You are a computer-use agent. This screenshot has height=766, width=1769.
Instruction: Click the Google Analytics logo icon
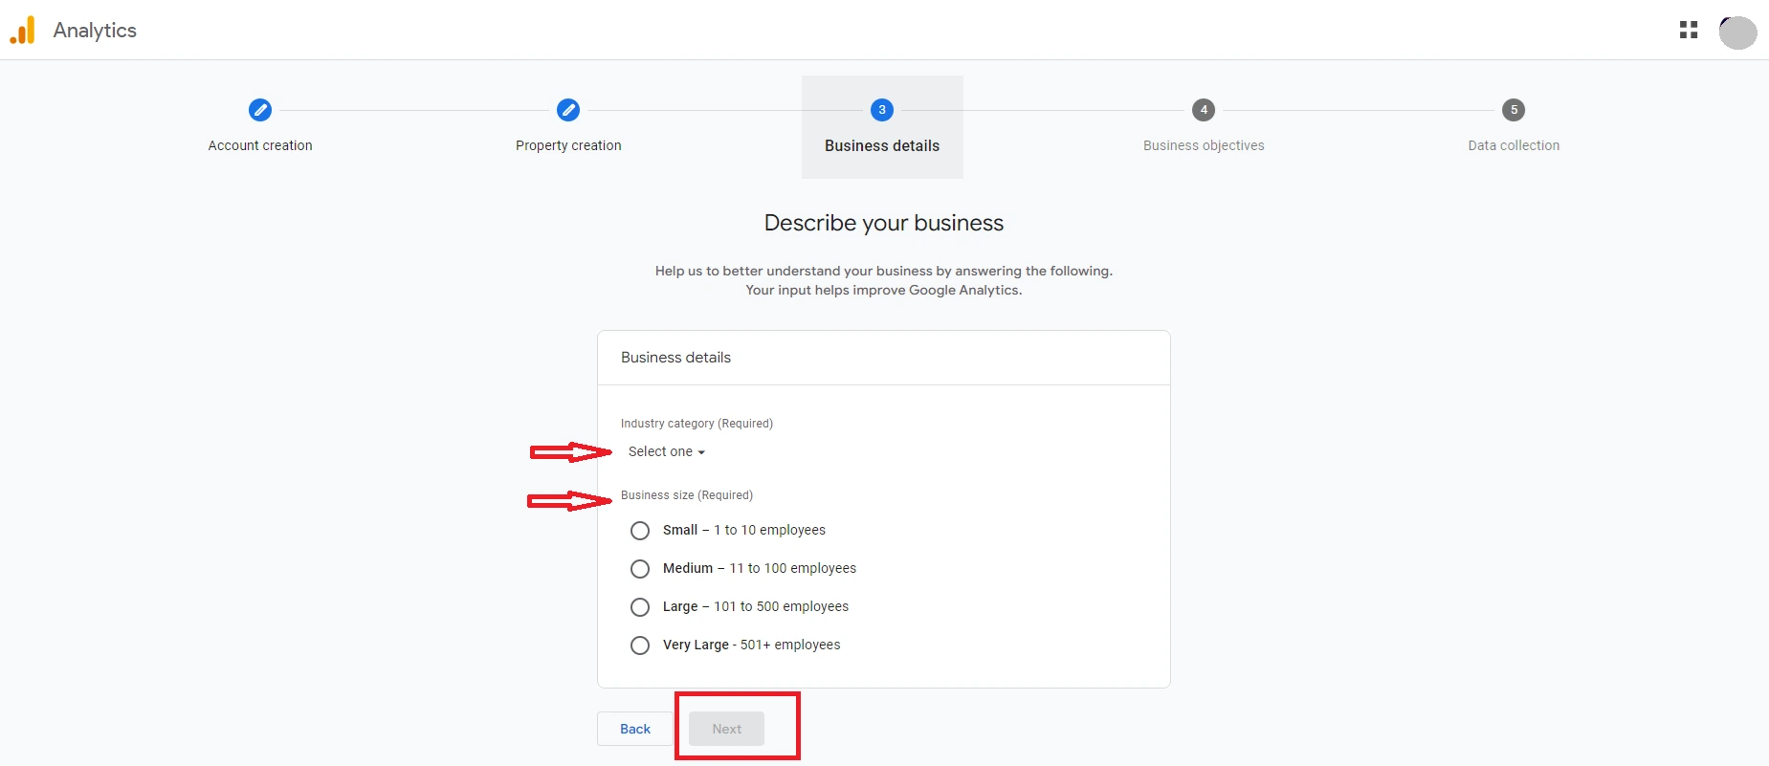[22, 30]
